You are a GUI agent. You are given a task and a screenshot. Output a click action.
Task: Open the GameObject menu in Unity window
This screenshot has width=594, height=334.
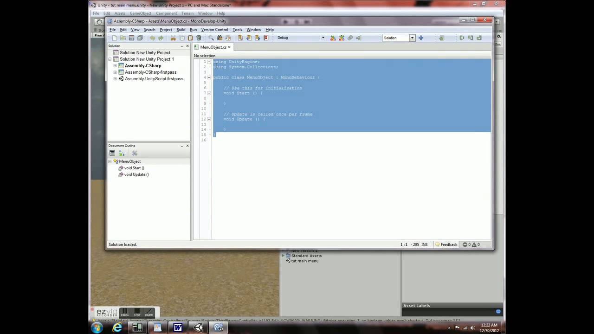[x=141, y=13]
